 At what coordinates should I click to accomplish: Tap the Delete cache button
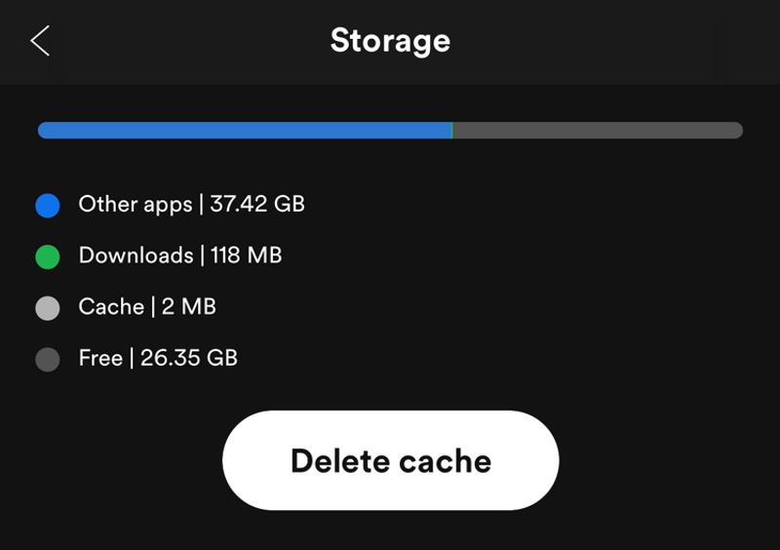[390, 460]
